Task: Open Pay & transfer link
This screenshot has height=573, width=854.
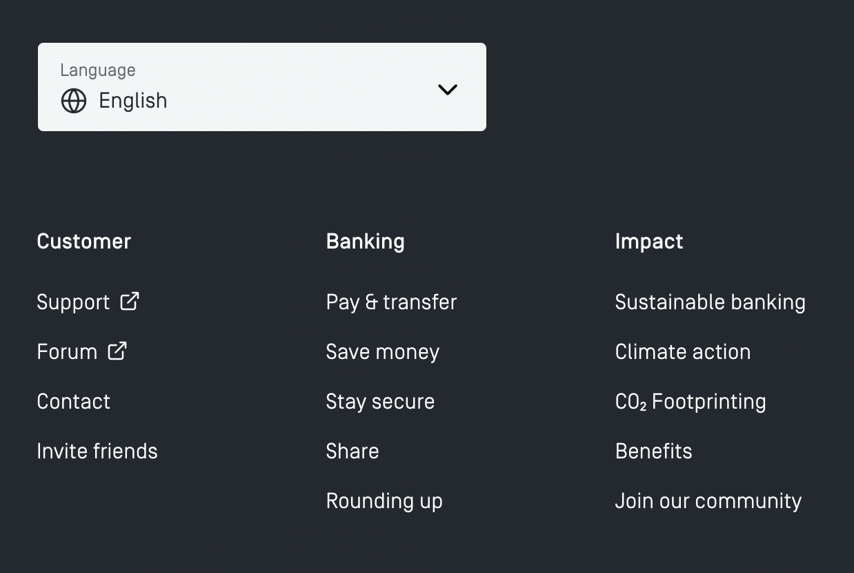Action: point(391,302)
